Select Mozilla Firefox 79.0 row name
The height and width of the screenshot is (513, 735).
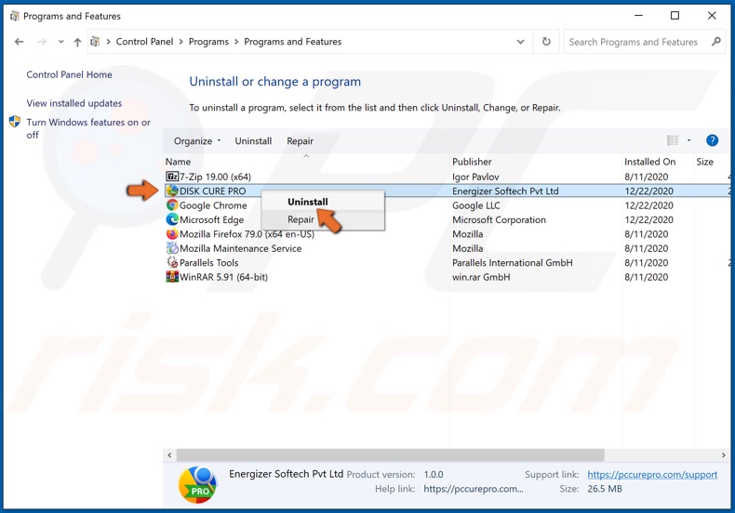point(247,233)
